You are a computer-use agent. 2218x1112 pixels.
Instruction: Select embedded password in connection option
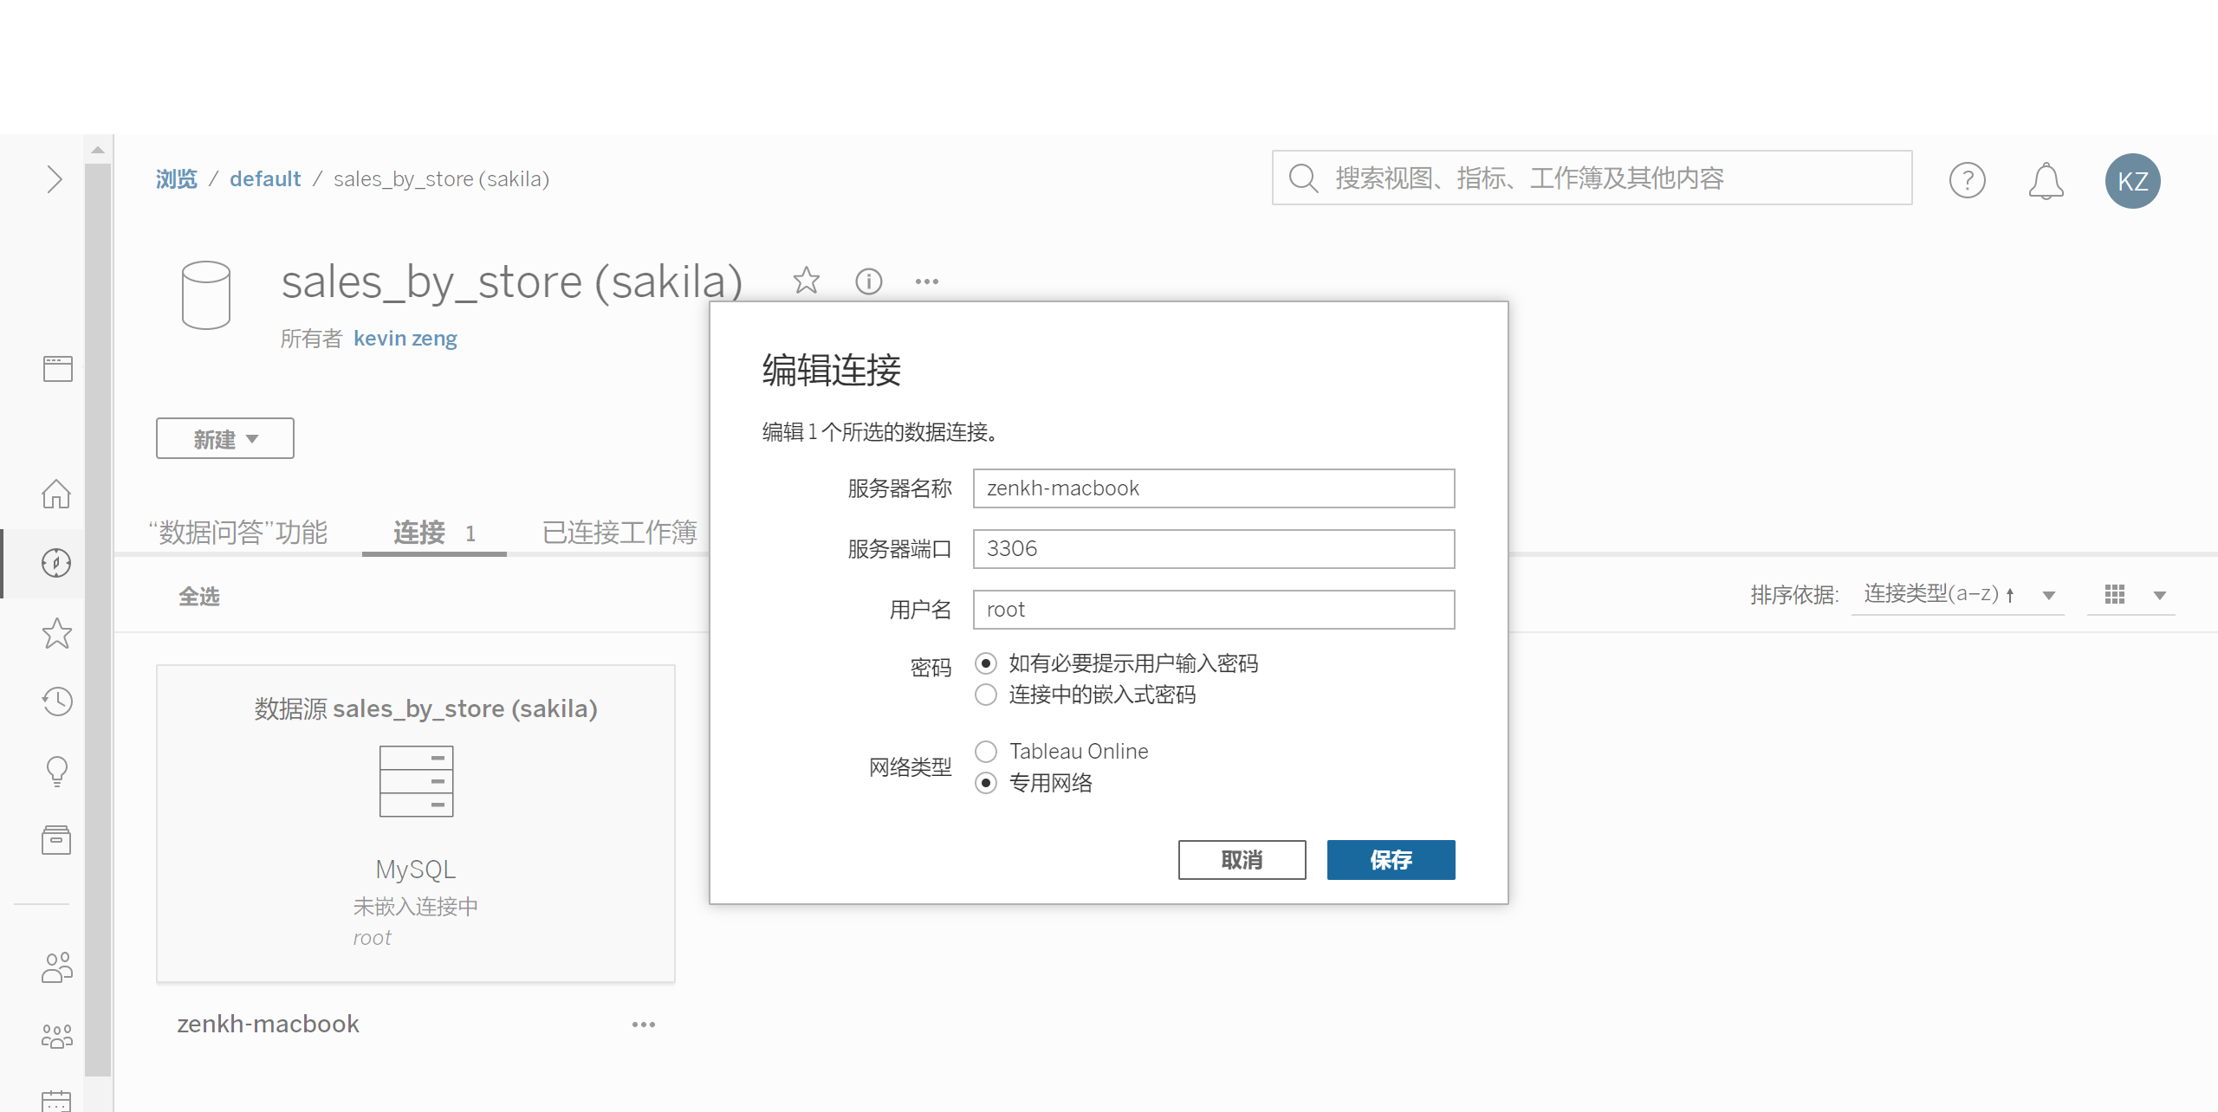click(x=985, y=695)
